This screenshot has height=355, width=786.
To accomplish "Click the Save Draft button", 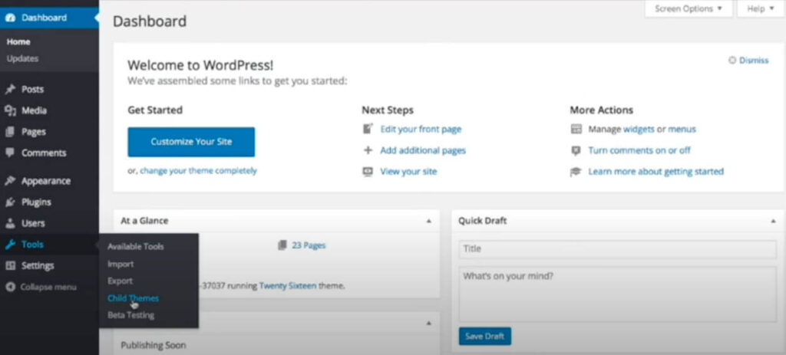I will point(484,336).
